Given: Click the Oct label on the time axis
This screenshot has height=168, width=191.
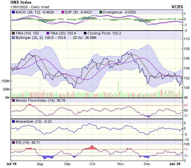Looking at the screenshot, I should (92, 164).
